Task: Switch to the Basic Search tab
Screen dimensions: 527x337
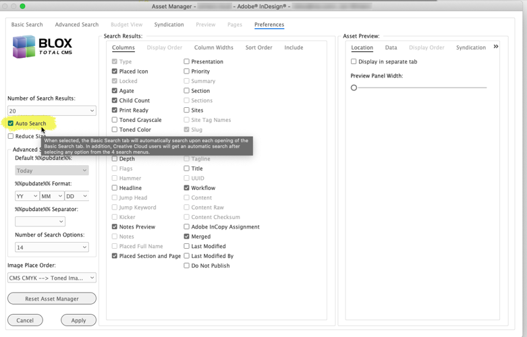Action: coord(27,24)
